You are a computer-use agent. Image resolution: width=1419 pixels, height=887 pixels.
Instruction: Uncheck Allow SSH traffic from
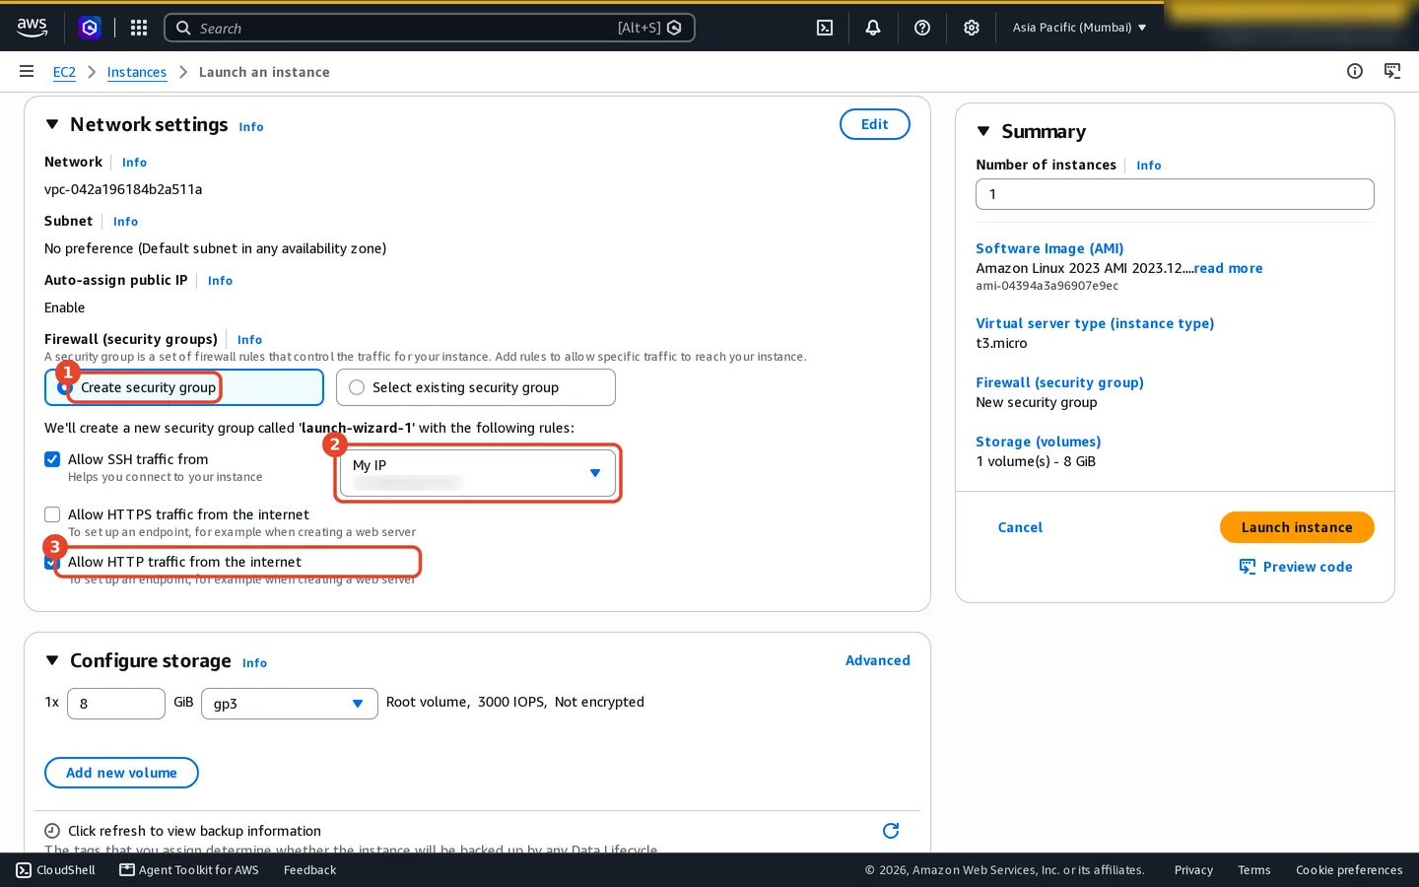[52, 459]
